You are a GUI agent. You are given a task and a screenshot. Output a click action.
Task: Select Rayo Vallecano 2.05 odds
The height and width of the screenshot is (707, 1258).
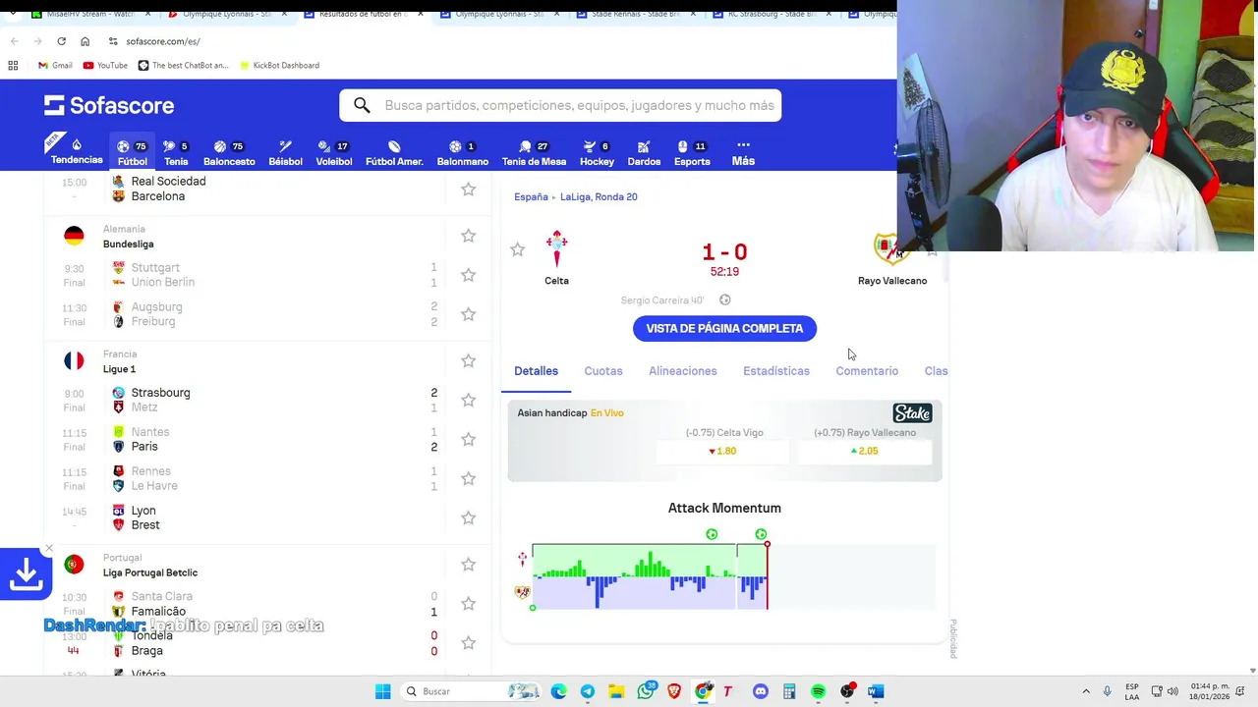coord(865,451)
